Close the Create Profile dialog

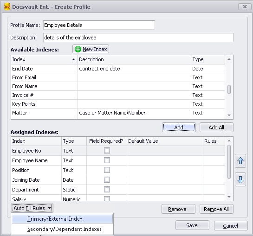tap(245, 7)
